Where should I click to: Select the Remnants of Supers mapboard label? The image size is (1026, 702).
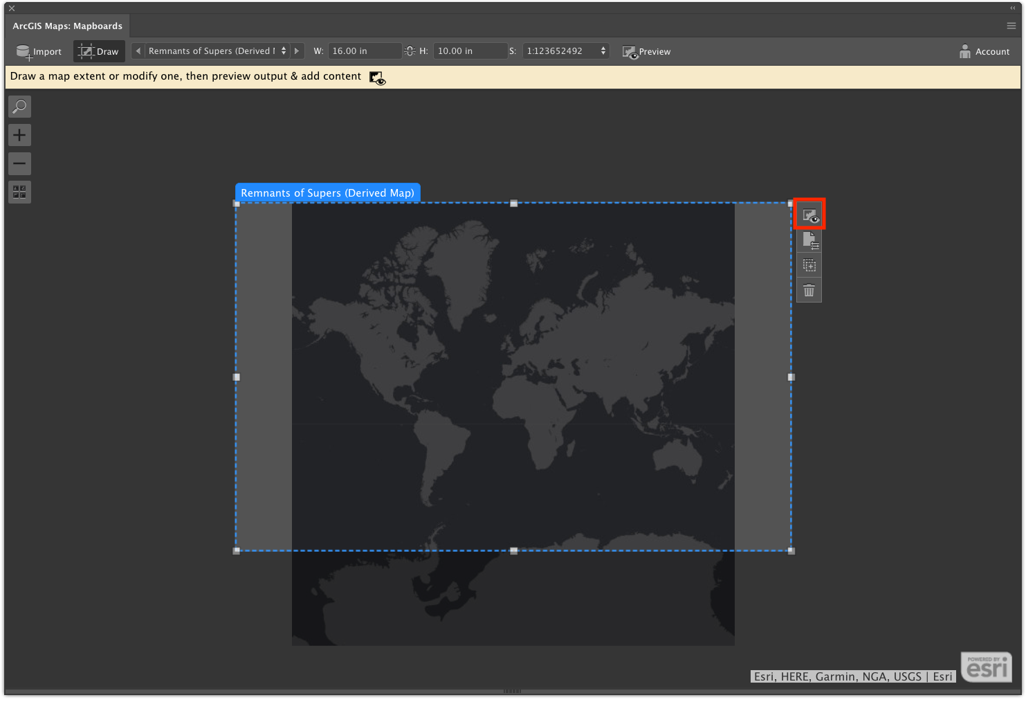328,192
